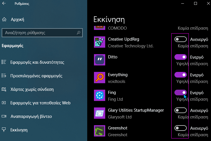Click the Ρυθμίσεις window title

tap(22, 4)
